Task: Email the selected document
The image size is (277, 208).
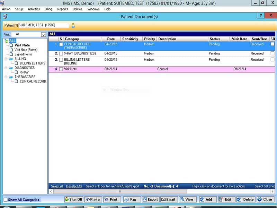Action: tap(169, 199)
